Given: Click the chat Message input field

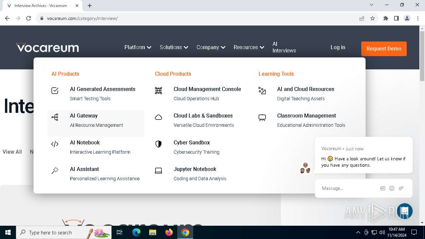Looking at the screenshot, I should point(349,188).
